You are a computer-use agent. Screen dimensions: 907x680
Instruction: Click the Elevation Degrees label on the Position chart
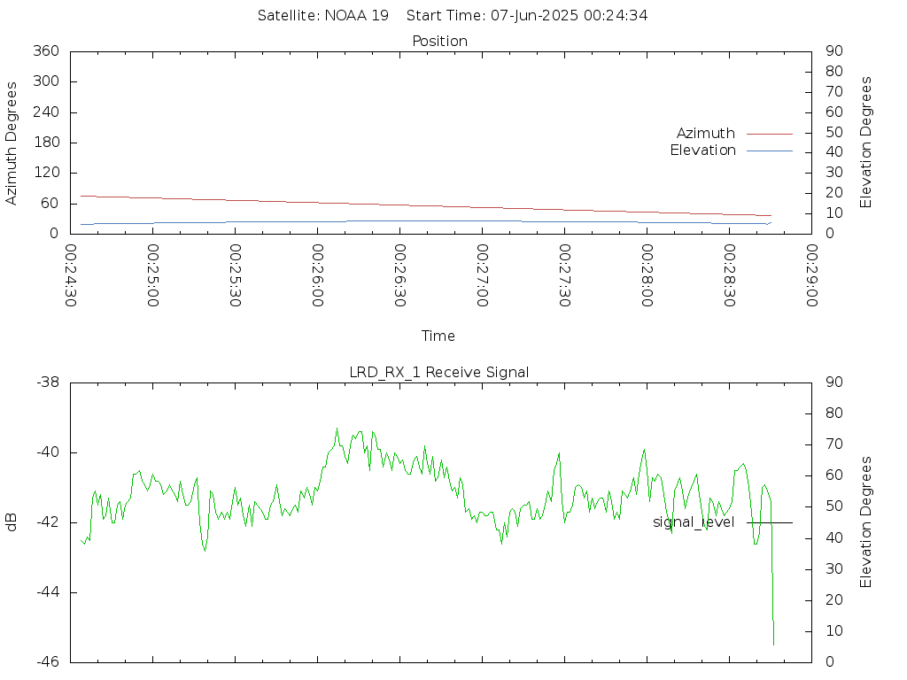click(x=865, y=143)
